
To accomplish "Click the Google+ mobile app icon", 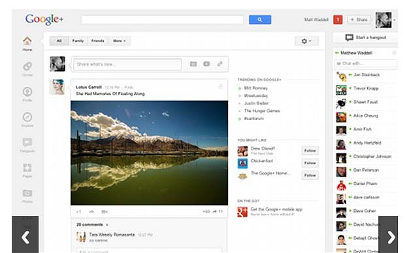I will [242, 212].
